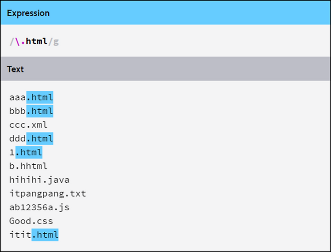This screenshot has height=252, width=331.
Task: Click the line Good.css
Action: point(31,221)
